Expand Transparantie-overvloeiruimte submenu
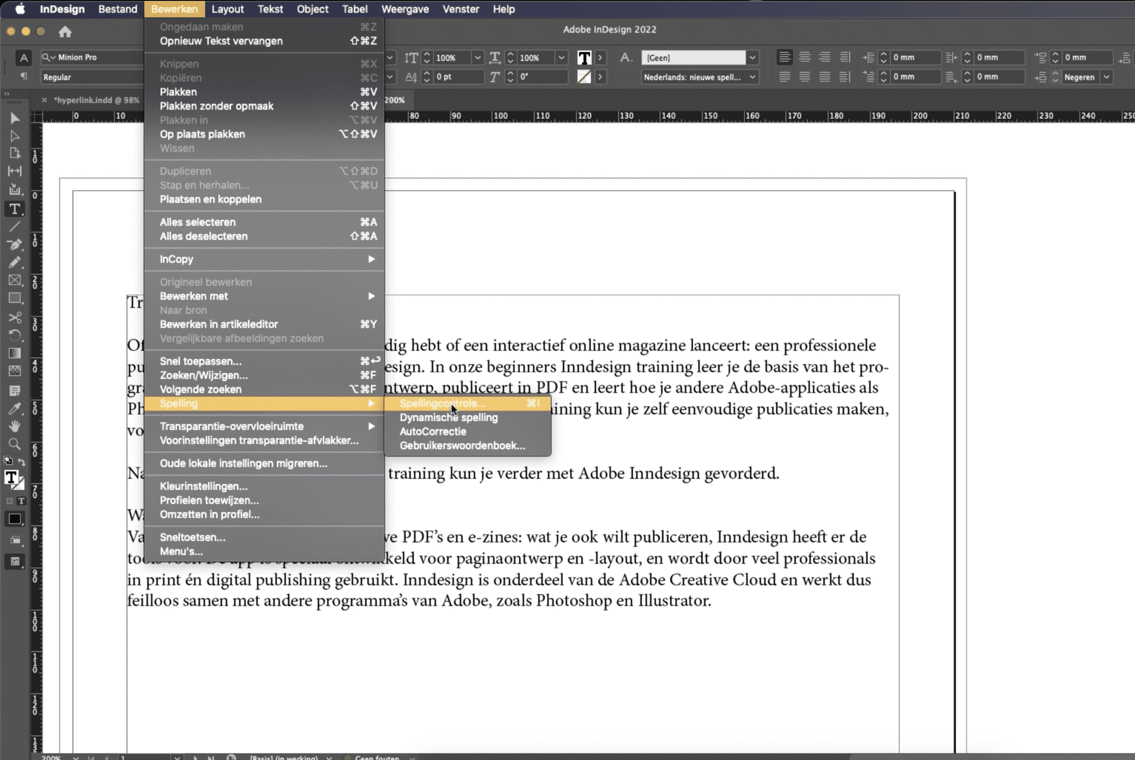 (x=264, y=426)
